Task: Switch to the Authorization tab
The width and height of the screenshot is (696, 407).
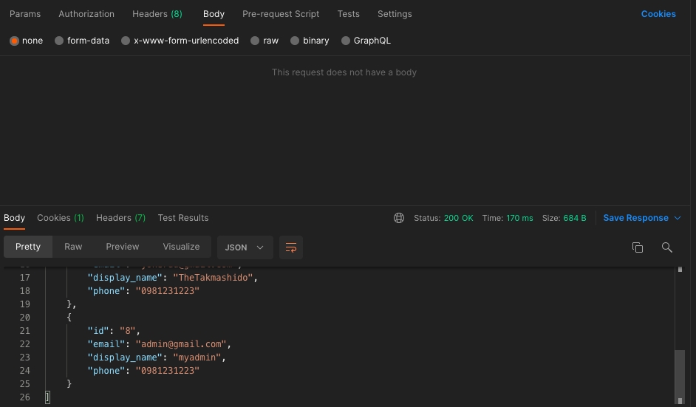Action: point(86,14)
